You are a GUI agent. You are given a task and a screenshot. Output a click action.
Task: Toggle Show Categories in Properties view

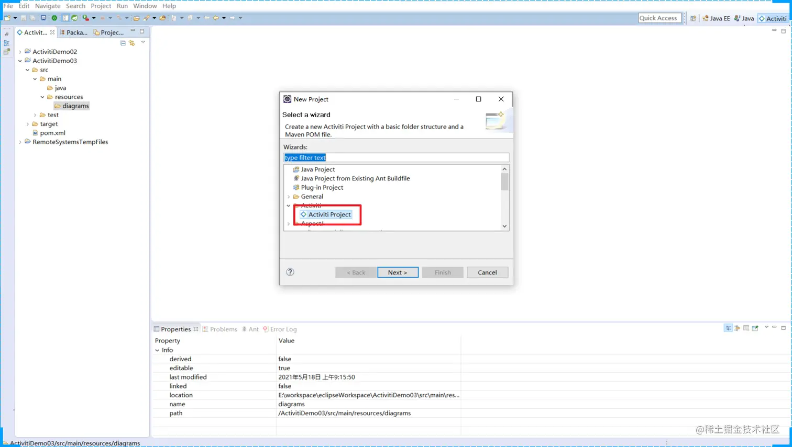pos(728,328)
